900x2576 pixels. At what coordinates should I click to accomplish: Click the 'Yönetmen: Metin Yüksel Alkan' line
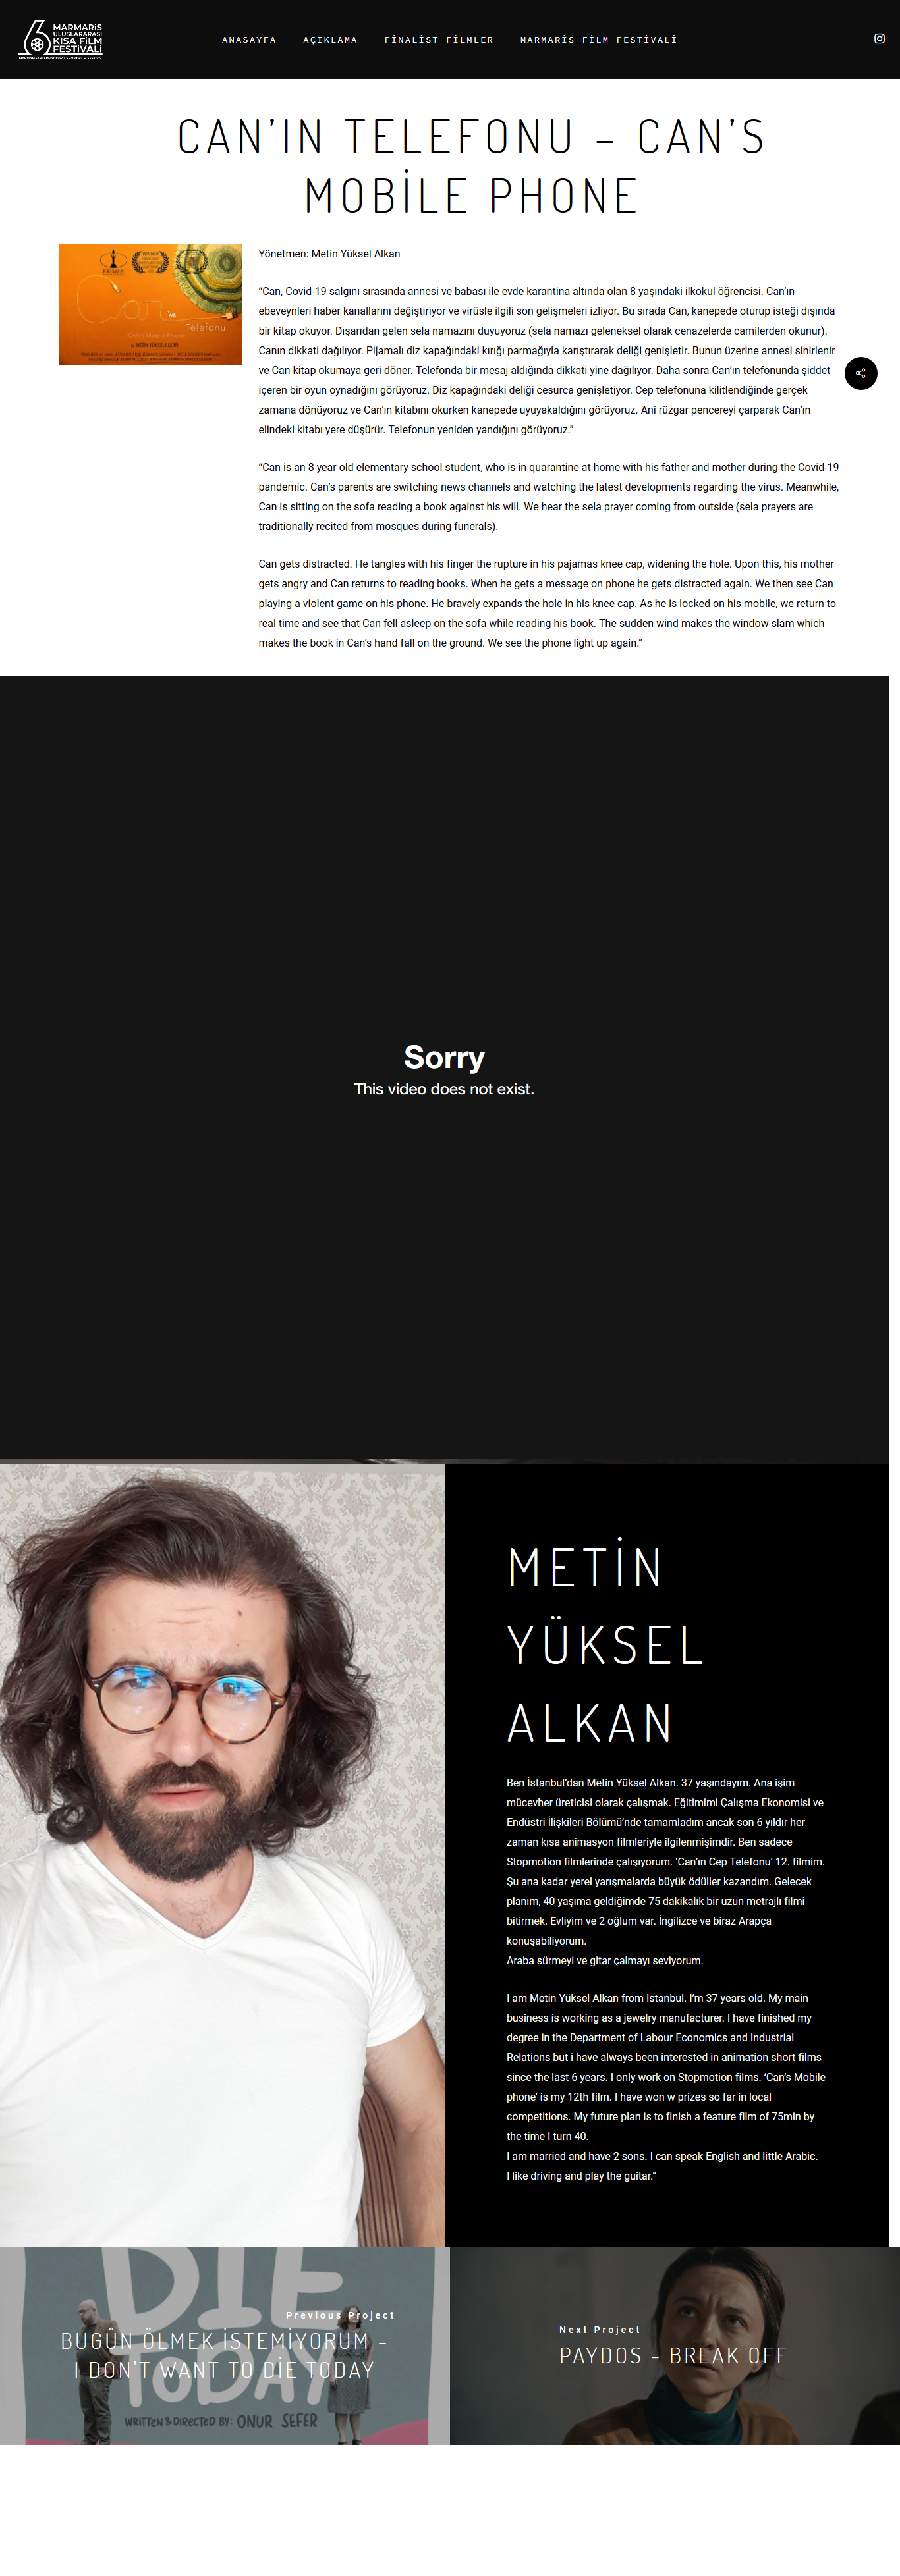(x=329, y=254)
